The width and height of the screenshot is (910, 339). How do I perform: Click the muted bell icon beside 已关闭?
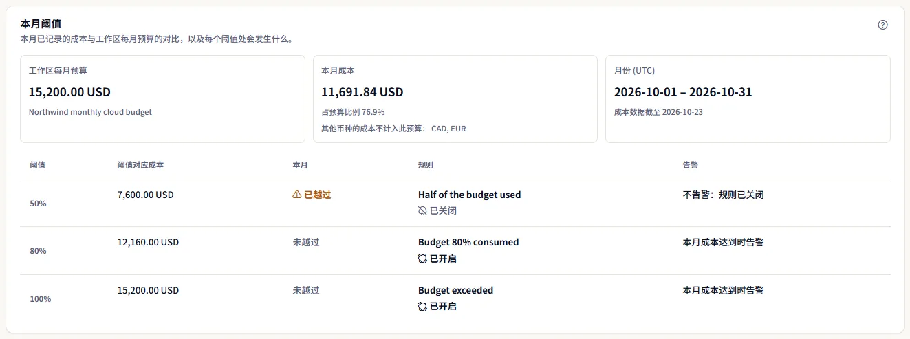(422, 210)
